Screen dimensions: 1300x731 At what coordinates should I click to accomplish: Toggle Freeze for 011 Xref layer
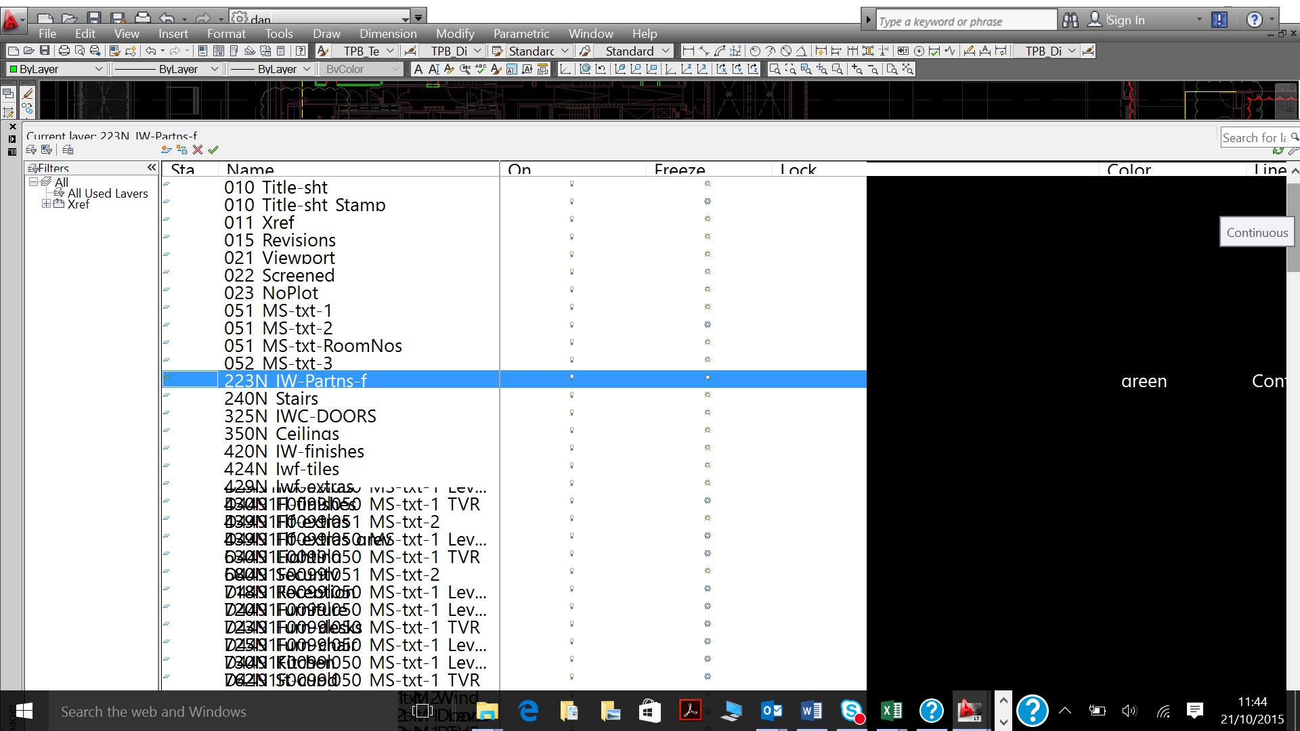click(708, 219)
